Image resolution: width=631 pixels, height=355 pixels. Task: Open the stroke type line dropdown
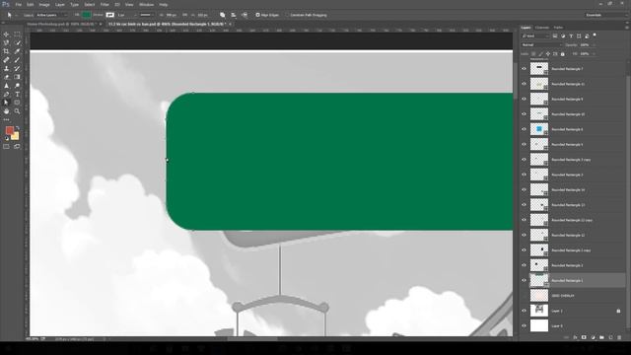click(147, 15)
